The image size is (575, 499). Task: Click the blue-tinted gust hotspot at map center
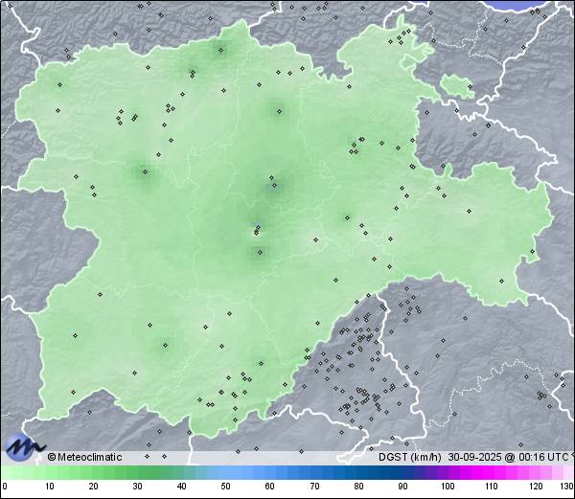pyautogui.click(x=256, y=230)
